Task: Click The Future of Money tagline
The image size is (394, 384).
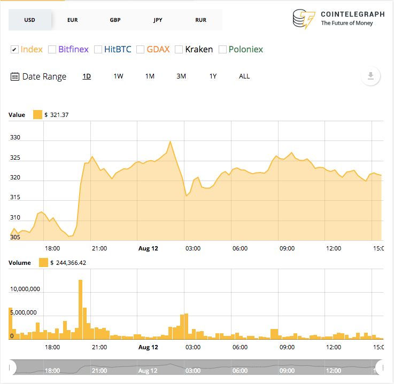Action: [347, 23]
